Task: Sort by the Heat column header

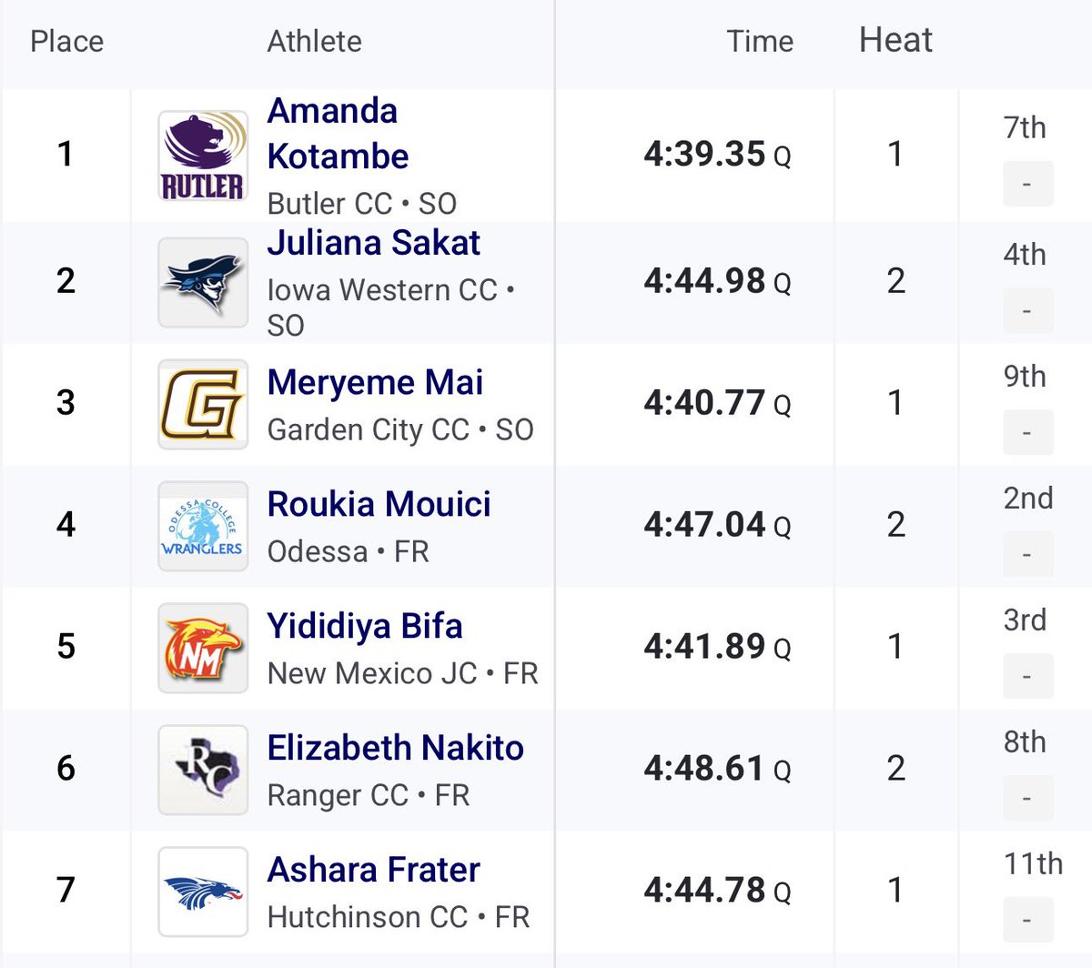Action: click(895, 40)
